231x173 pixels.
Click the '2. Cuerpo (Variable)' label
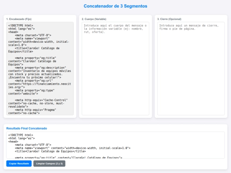pos(94,19)
